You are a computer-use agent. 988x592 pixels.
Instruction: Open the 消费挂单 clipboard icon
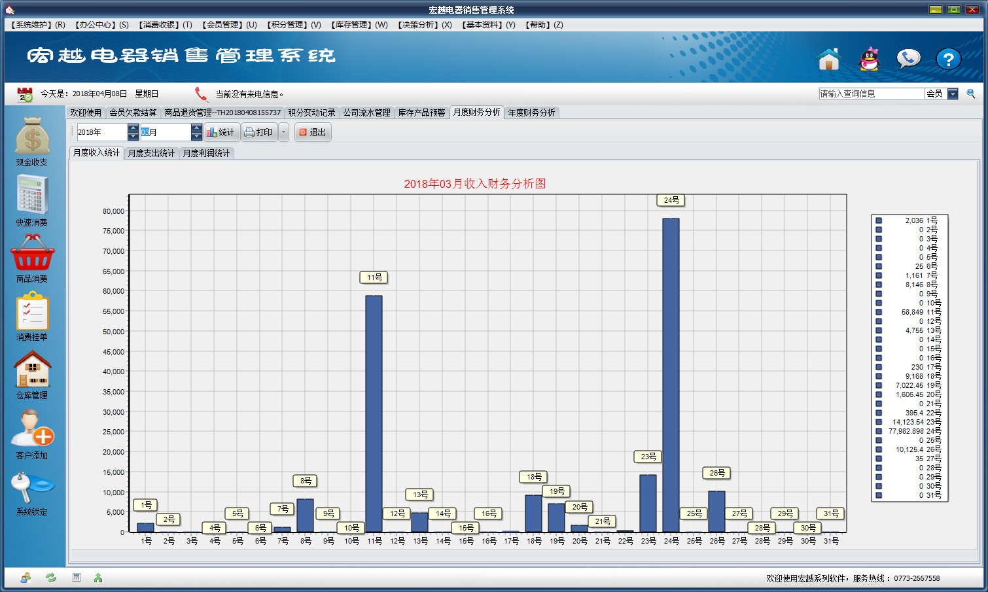point(32,311)
